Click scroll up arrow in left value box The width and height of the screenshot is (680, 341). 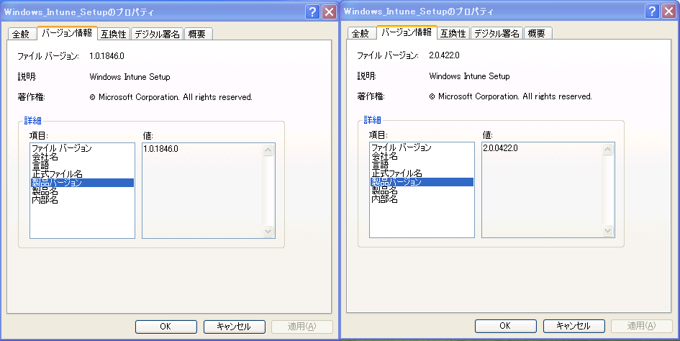tap(268, 150)
